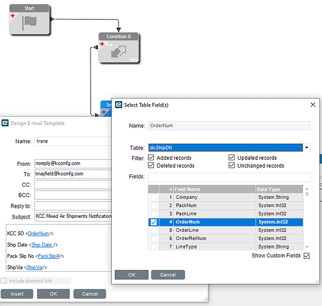Uncheck the Added records filter

(151, 157)
